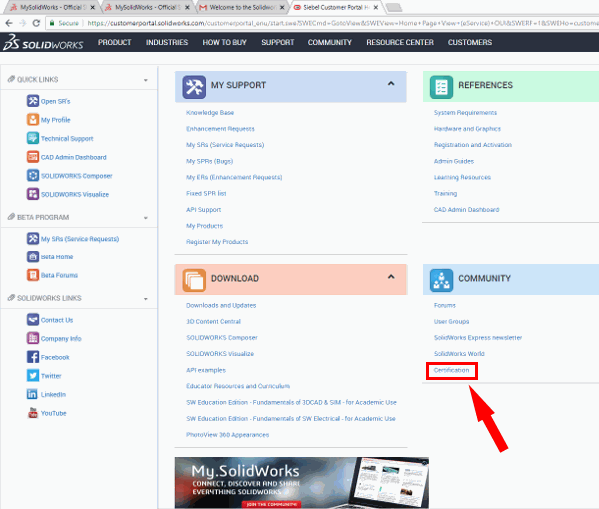Click the sidebar CAD Admin Dashboard icon
599x509 pixels.
tap(33, 157)
